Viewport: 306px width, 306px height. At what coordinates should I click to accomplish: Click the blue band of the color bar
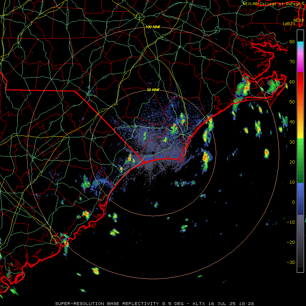tap(300, 199)
